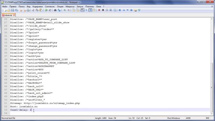This screenshot has height=121, width=215.
Task: Click the Print toolbar icon
Action: point(28,10)
